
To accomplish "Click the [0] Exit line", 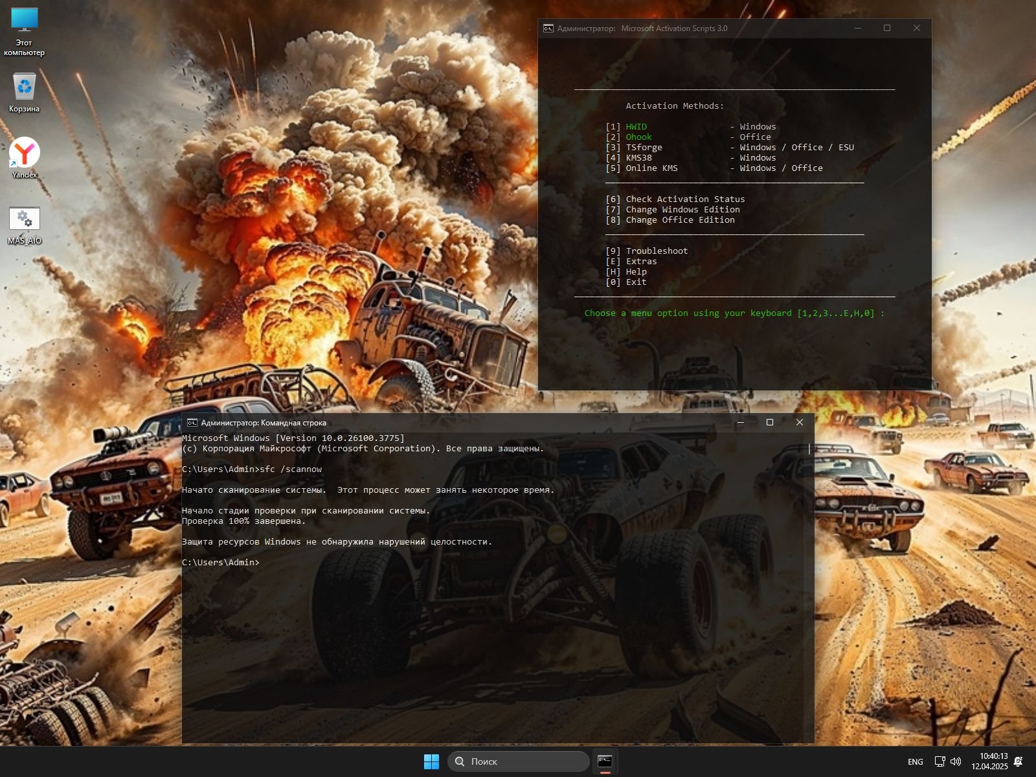I will (x=626, y=282).
